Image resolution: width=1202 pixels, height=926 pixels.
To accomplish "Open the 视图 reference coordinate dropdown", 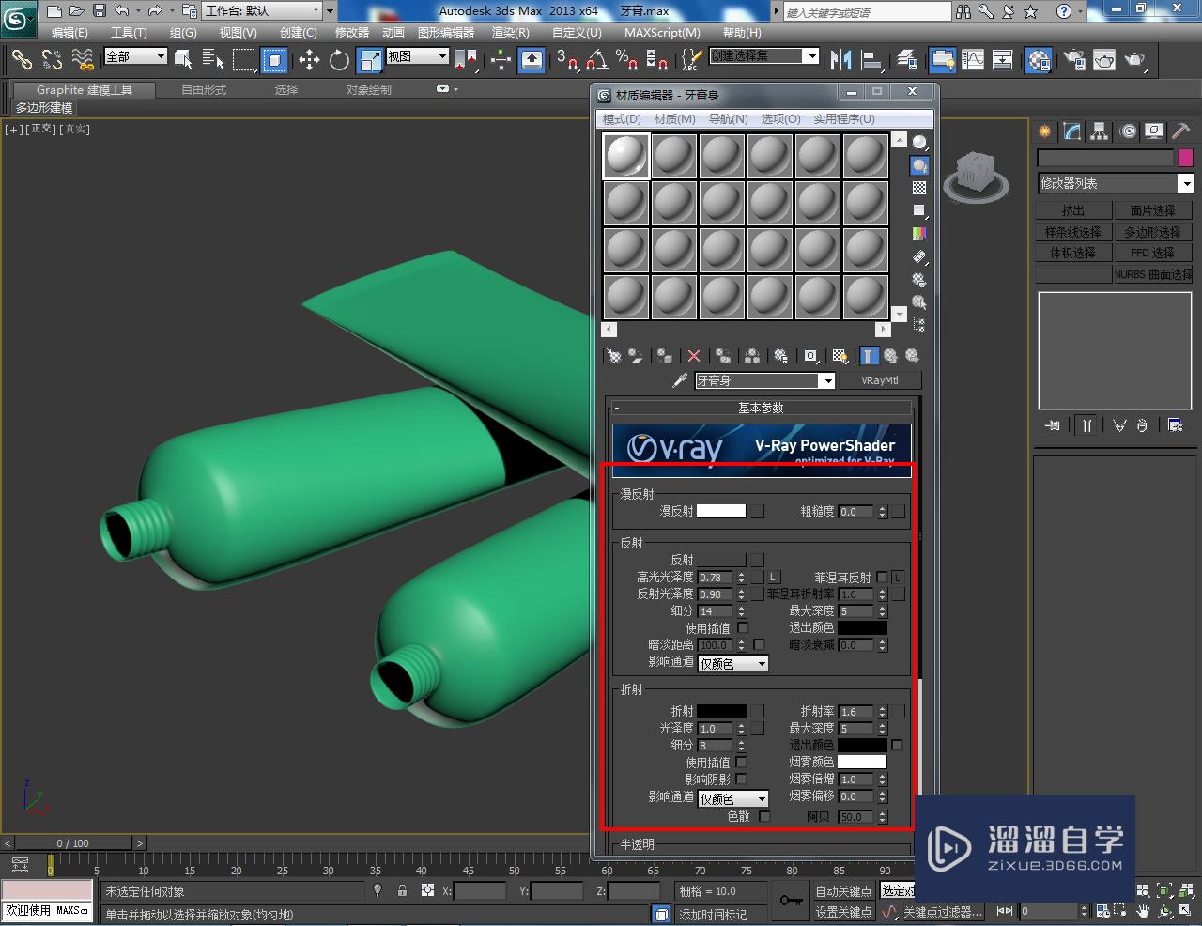I will click(x=418, y=56).
